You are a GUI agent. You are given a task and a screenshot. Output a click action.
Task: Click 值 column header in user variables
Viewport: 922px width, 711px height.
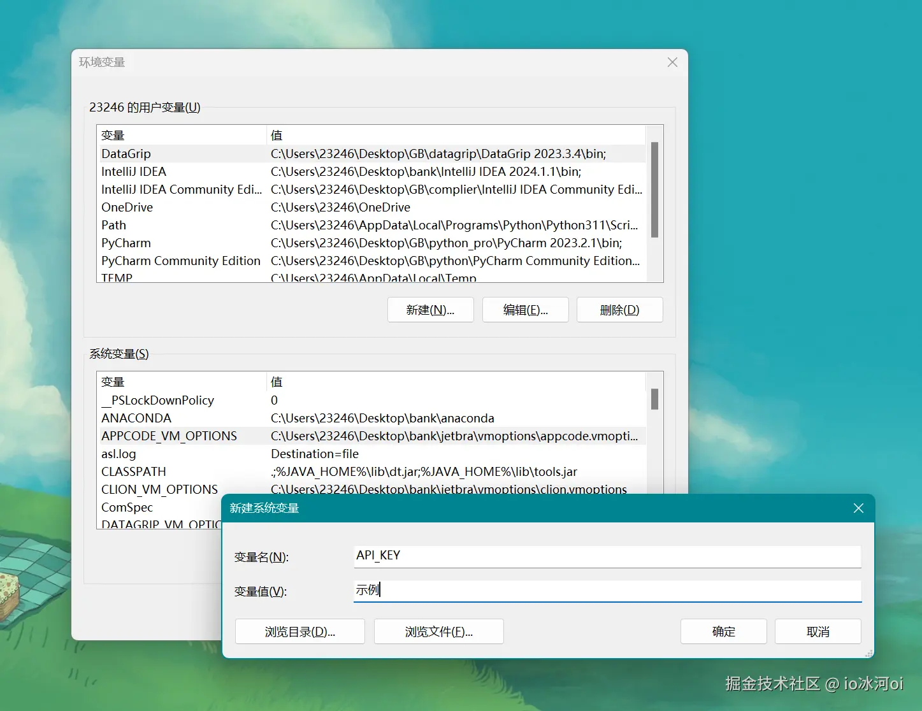(456, 135)
